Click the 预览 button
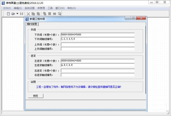The width and height of the screenshot is (171, 116). pos(35,96)
